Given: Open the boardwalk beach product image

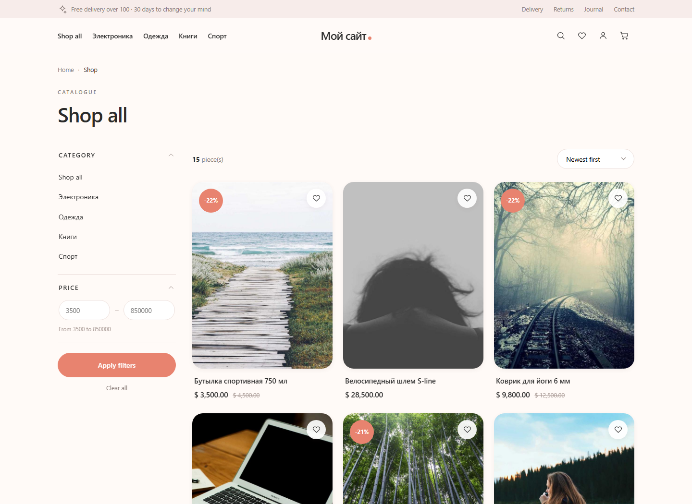Looking at the screenshot, I should [x=262, y=275].
